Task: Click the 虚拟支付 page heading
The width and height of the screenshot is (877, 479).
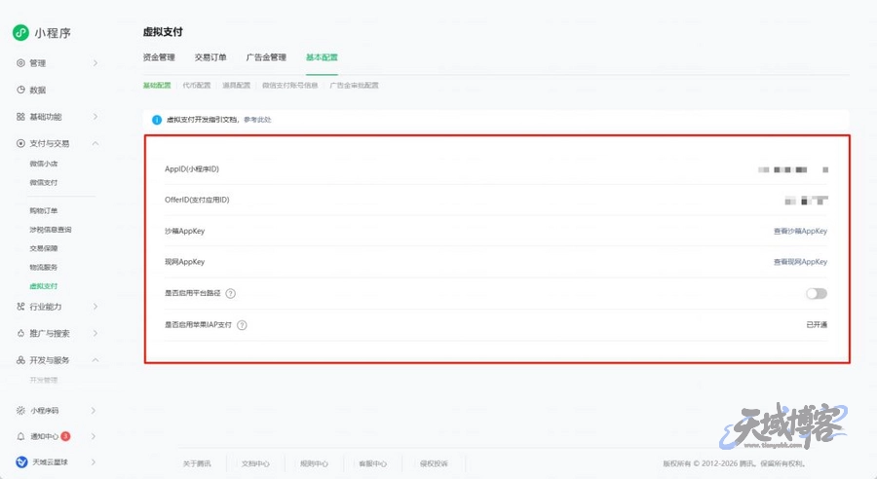Action: [163, 32]
